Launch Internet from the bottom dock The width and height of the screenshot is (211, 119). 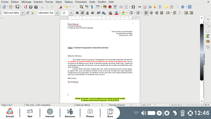pyautogui.click(x=50, y=113)
